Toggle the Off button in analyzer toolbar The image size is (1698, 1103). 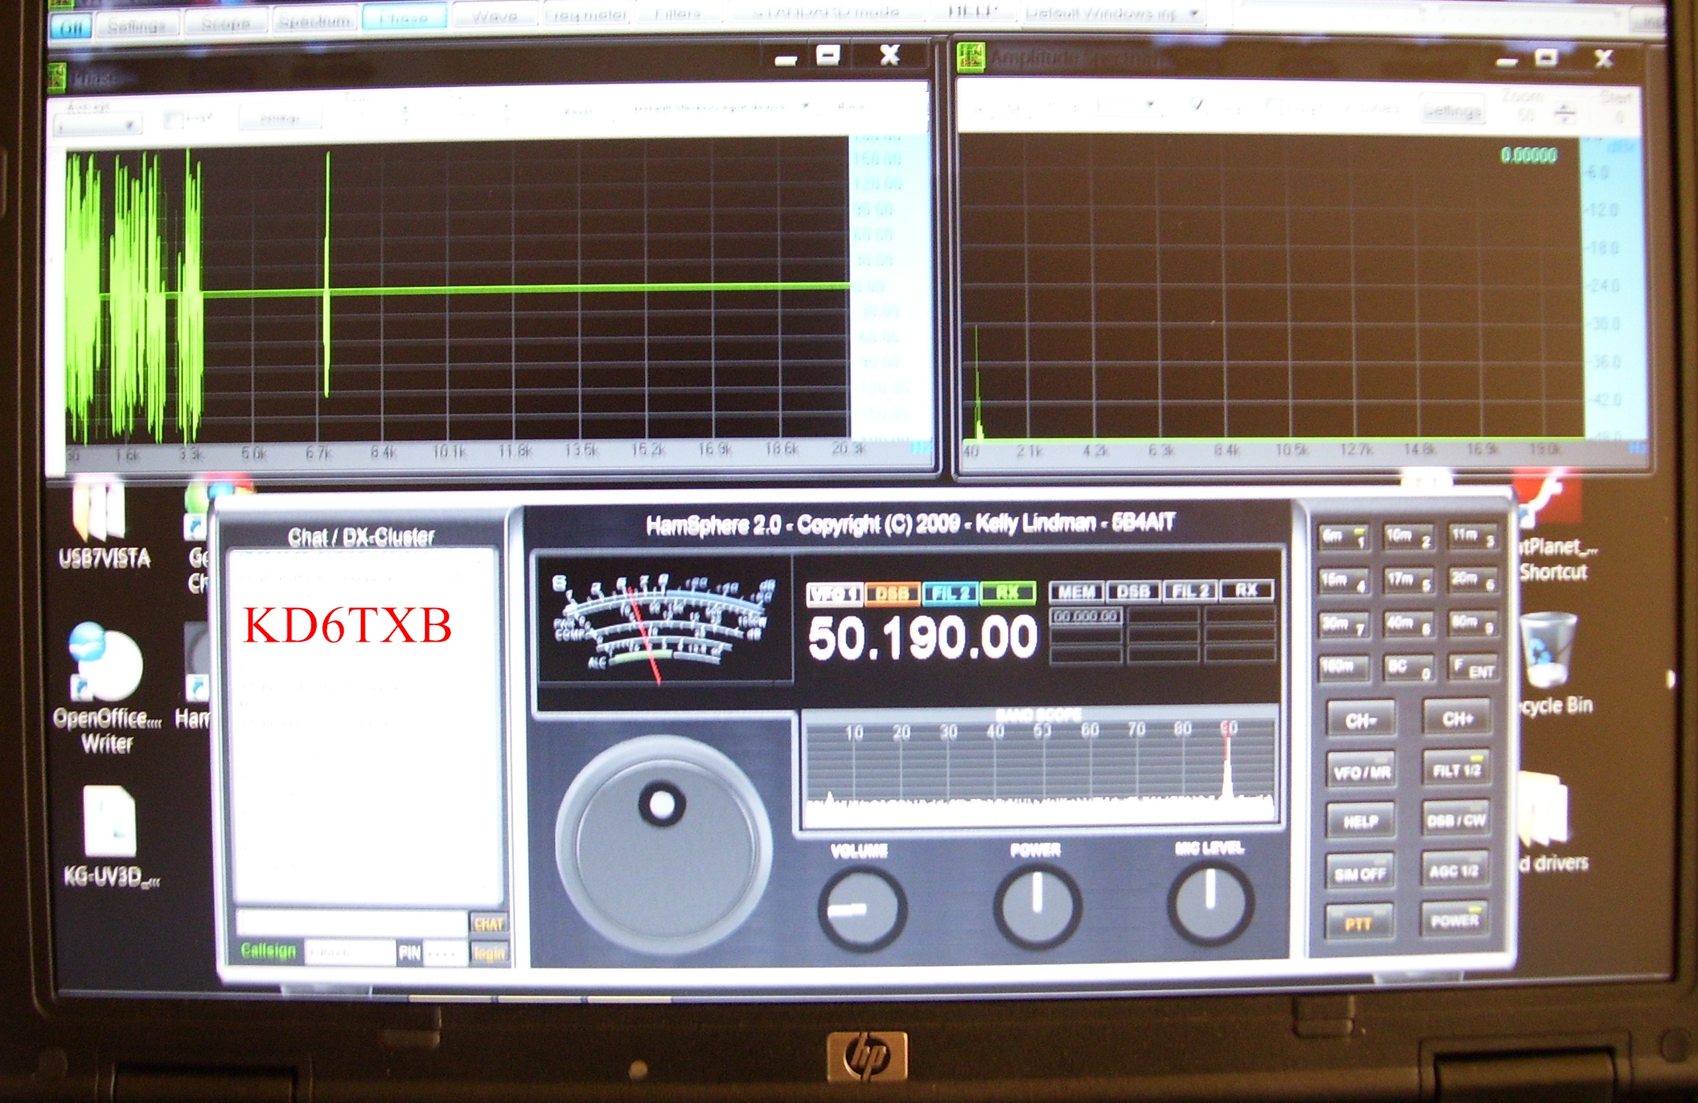(x=71, y=27)
